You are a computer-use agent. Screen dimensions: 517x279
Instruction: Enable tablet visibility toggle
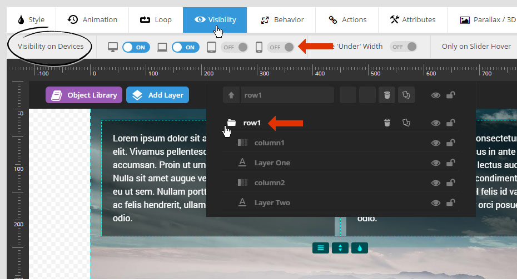point(235,47)
